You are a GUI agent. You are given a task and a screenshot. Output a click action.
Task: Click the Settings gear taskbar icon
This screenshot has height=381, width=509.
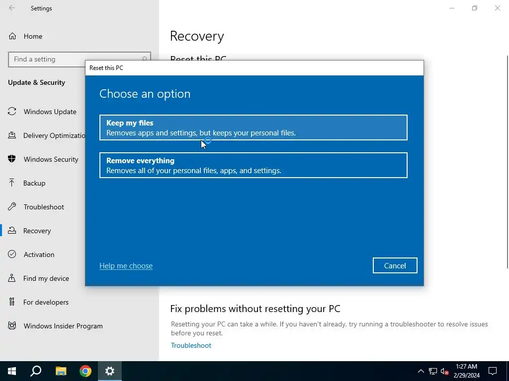110,371
